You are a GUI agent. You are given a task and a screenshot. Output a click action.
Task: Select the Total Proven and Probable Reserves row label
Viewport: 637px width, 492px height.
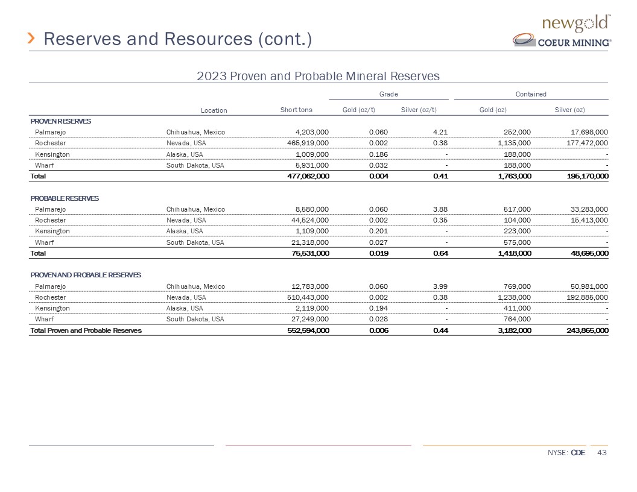point(86,330)
